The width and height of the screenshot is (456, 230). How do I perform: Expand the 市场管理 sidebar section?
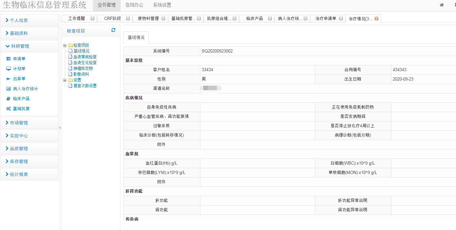pyautogui.click(x=19, y=123)
